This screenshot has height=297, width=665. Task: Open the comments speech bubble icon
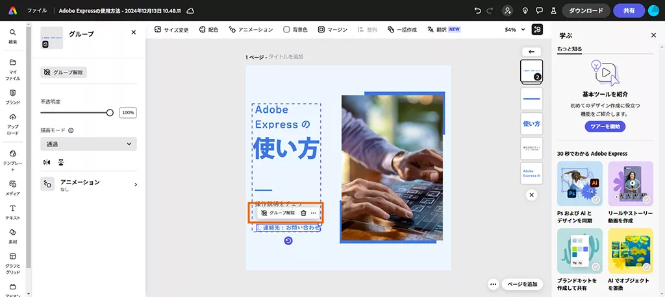538,10
